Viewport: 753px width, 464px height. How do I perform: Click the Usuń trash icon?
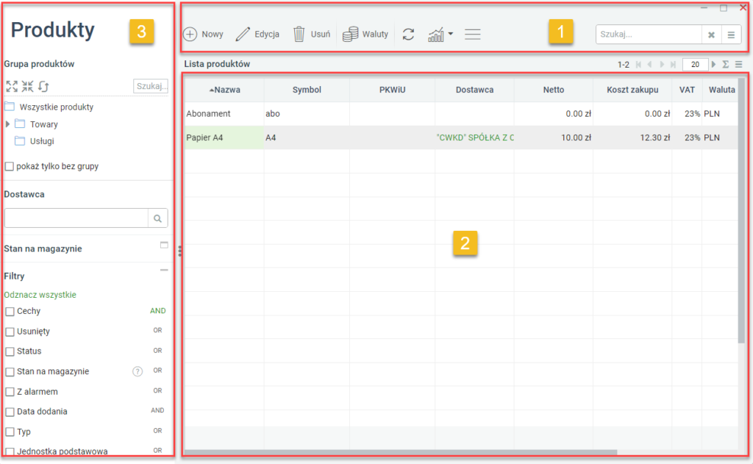299,34
